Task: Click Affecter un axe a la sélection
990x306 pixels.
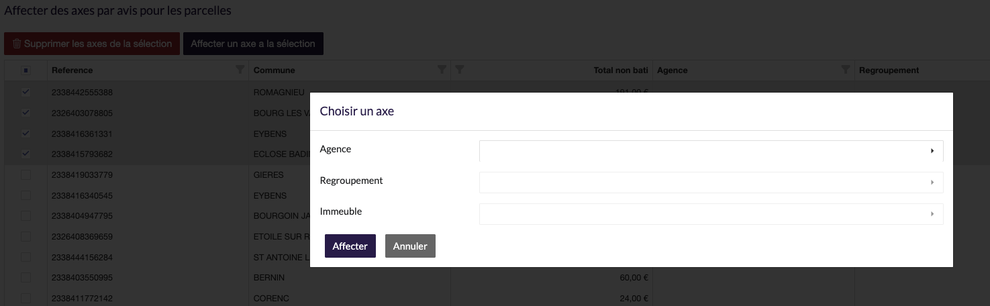Action: (x=253, y=44)
